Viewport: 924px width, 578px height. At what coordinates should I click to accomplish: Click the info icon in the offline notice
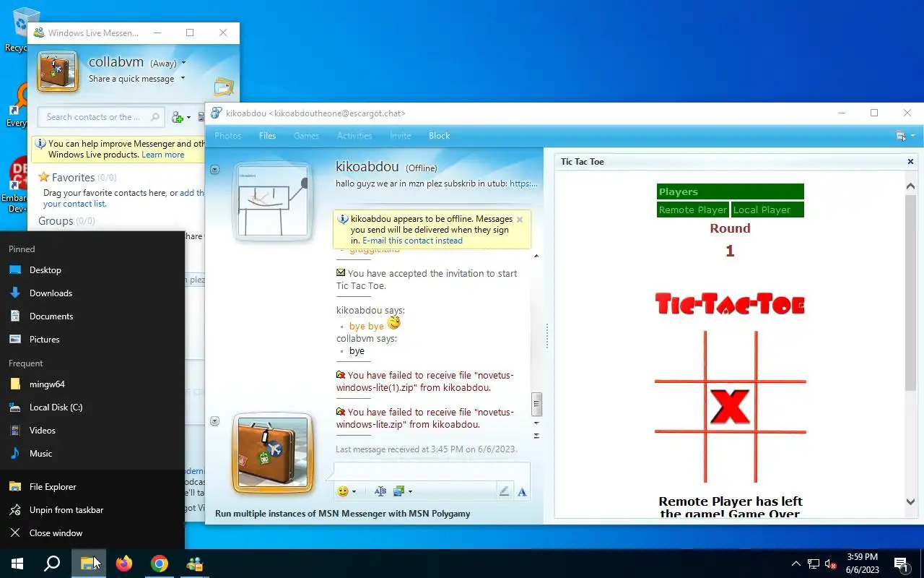coord(344,219)
